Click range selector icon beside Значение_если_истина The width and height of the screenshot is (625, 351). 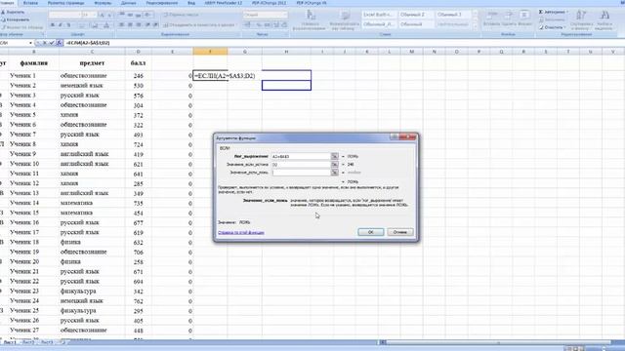click(x=334, y=165)
